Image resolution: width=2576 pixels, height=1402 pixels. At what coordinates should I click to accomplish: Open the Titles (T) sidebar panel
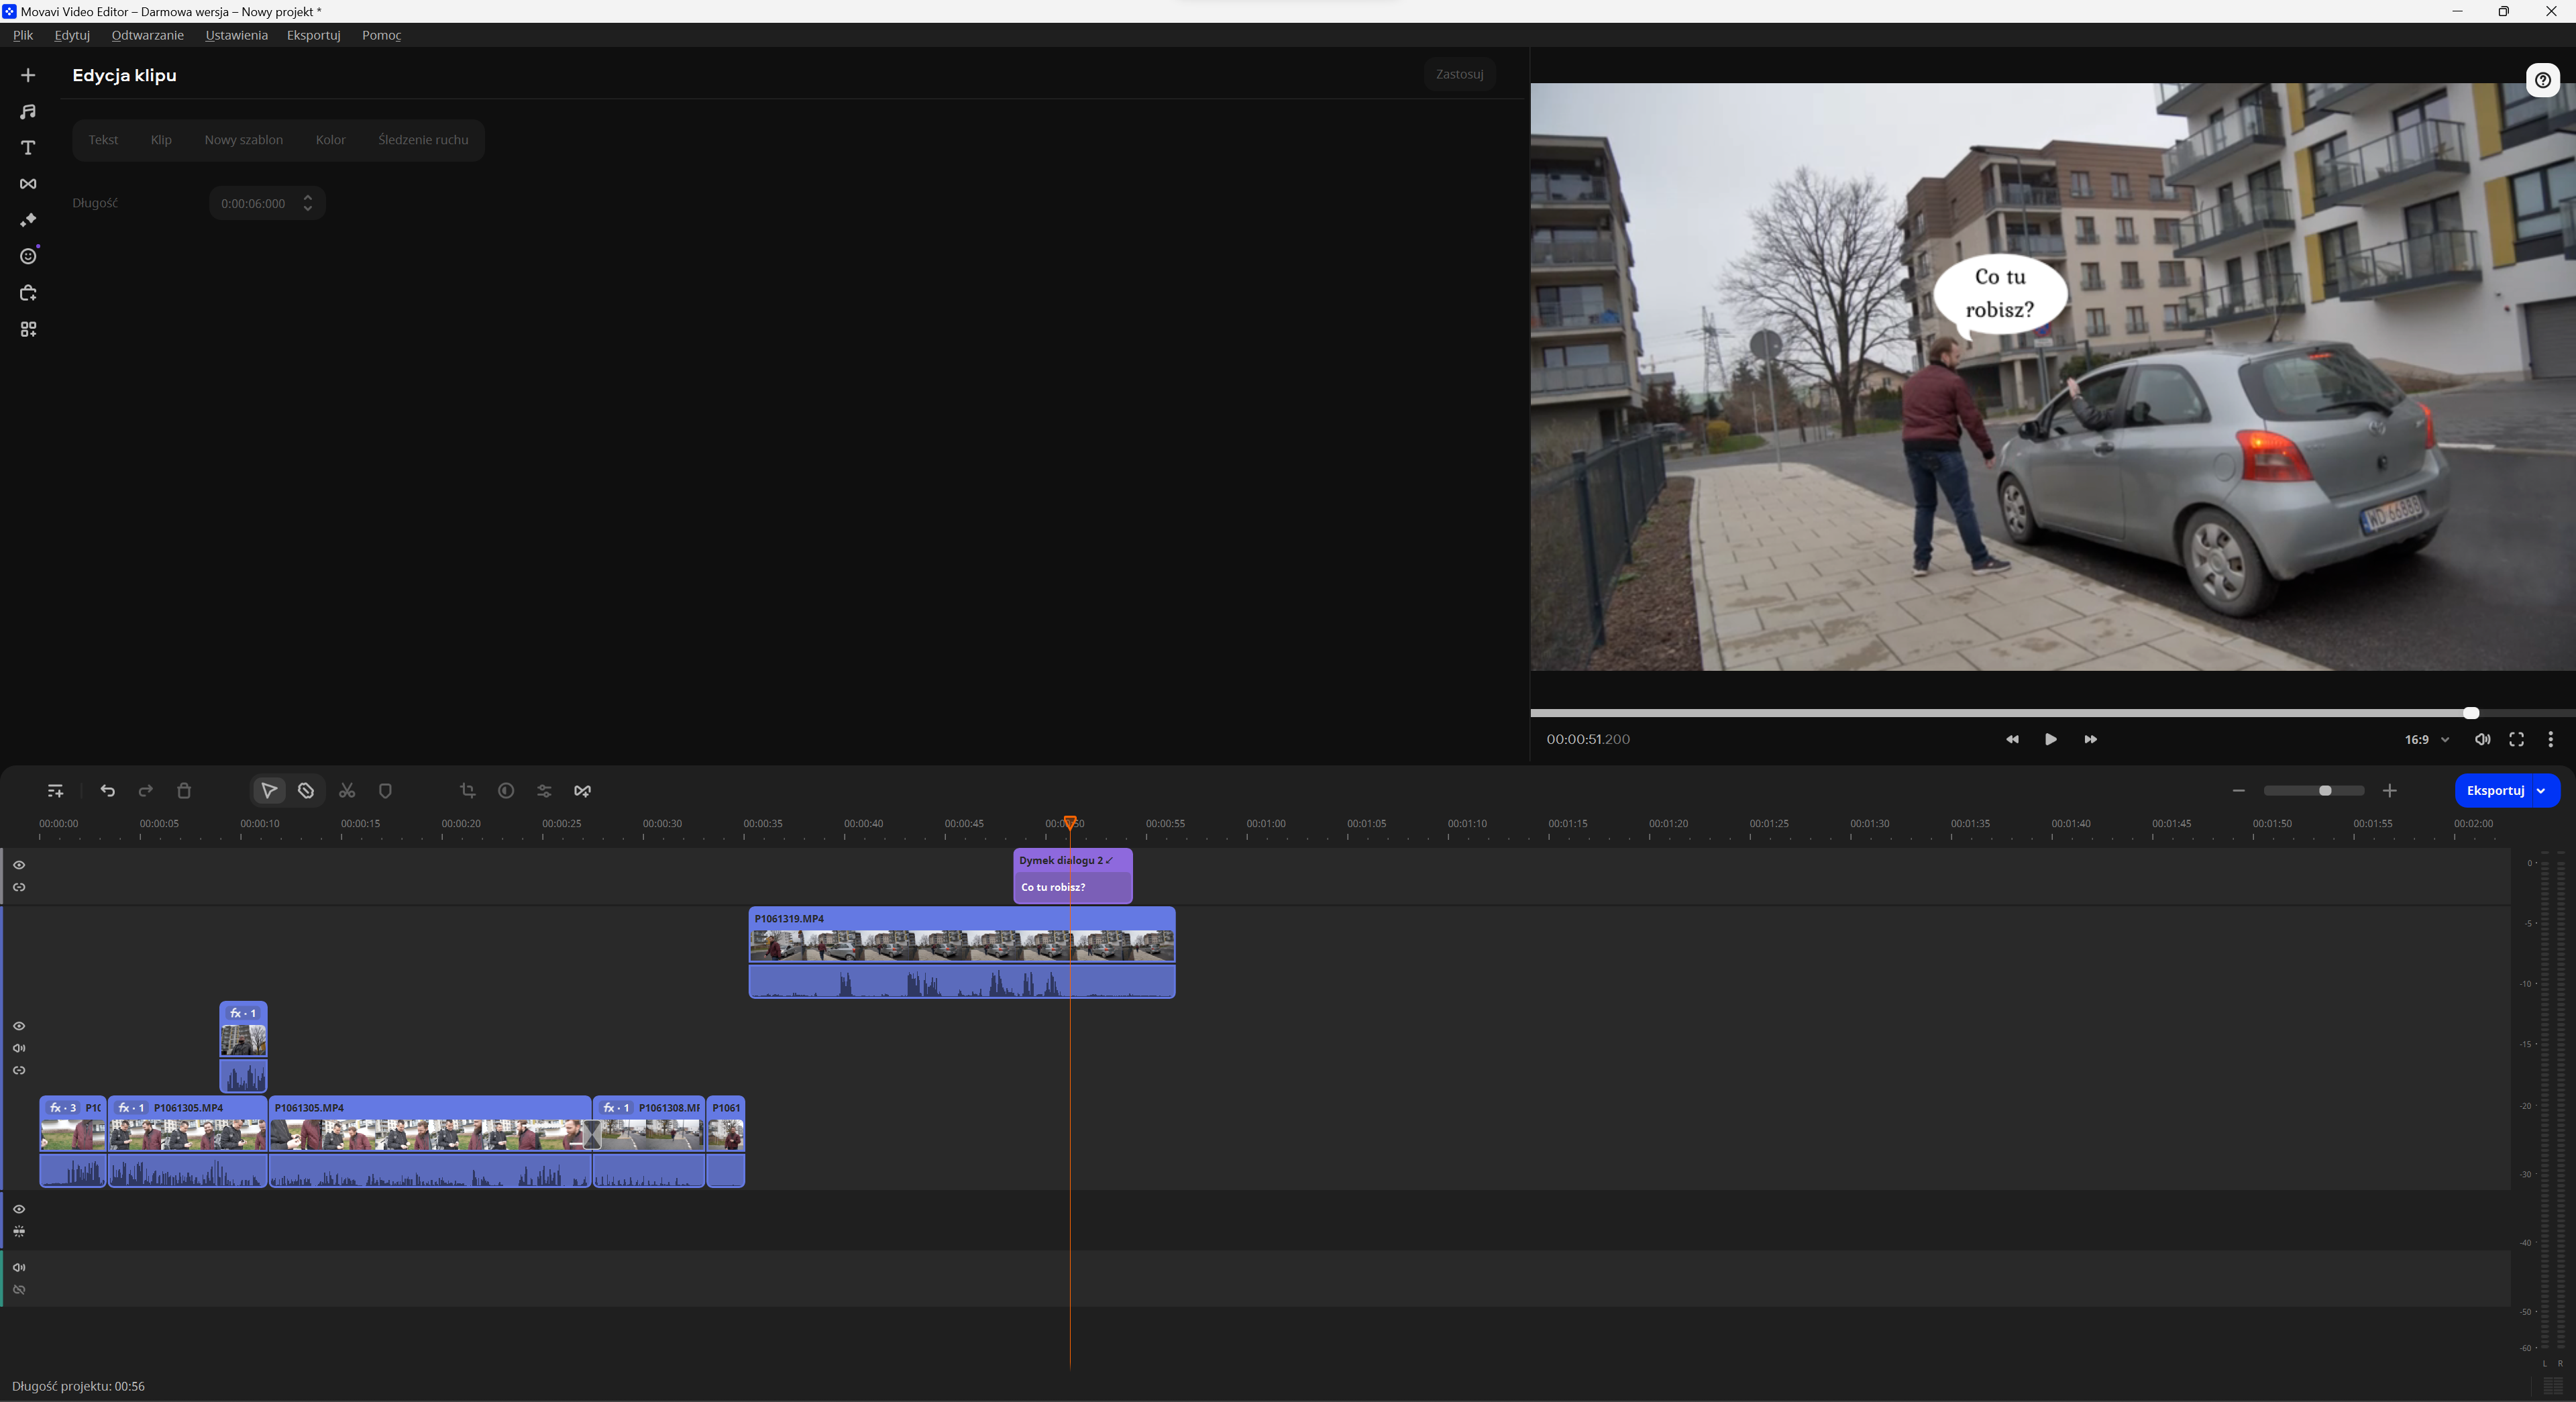[28, 148]
